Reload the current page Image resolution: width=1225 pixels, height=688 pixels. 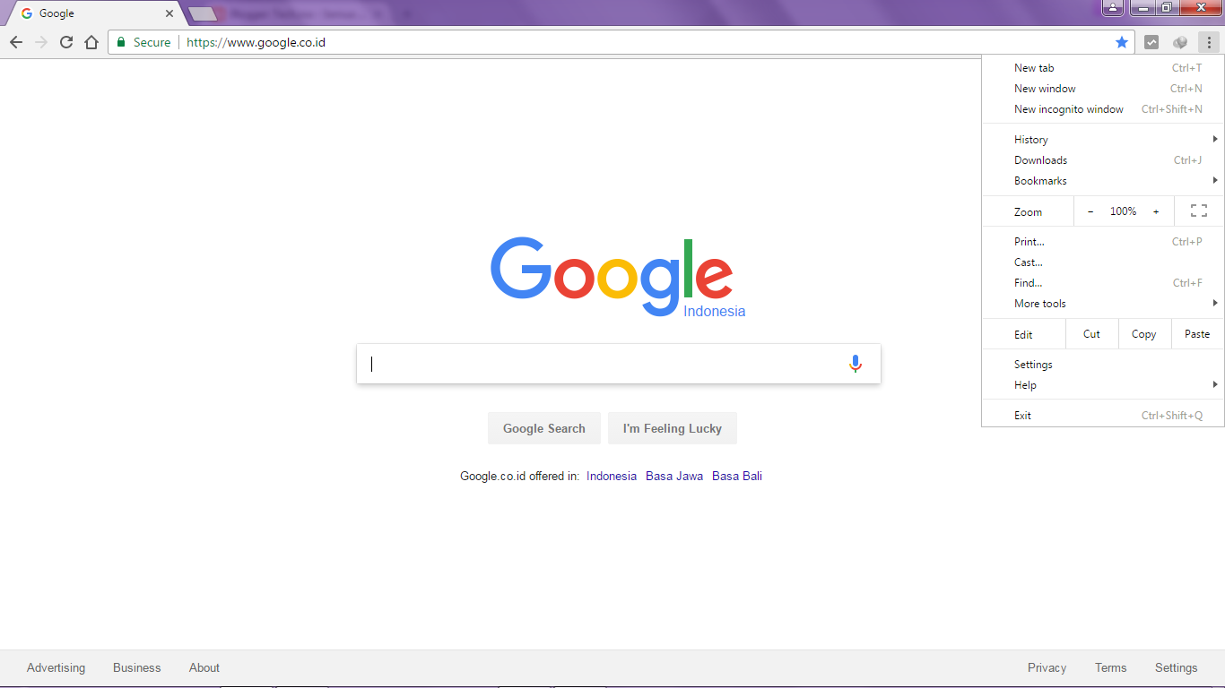[65, 41]
